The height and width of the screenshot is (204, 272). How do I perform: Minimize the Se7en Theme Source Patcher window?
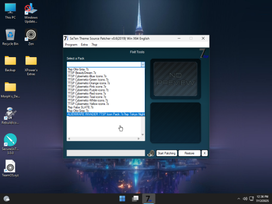[x=179, y=39]
